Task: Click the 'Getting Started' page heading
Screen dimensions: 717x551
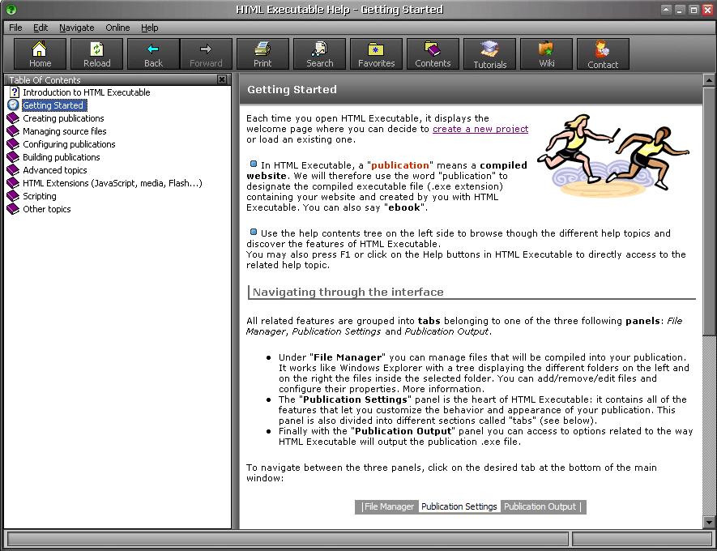Action: (x=292, y=89)
